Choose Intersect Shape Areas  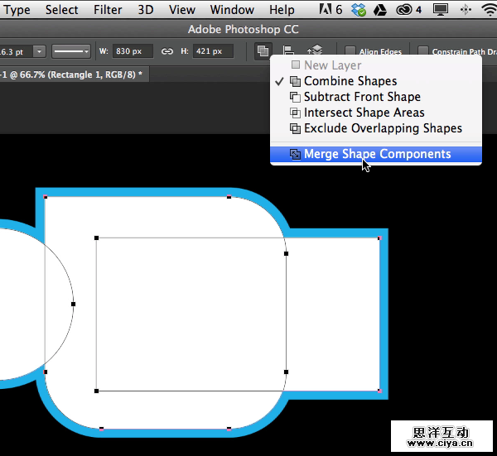click(x=376, y=113)
